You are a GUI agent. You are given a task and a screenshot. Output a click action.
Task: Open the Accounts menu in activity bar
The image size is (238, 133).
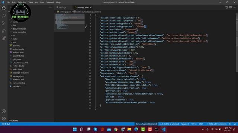coord(4,111)
